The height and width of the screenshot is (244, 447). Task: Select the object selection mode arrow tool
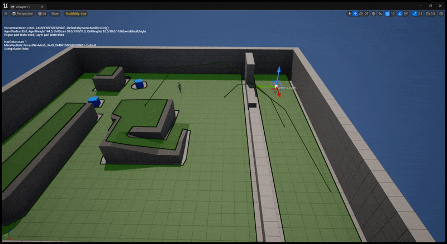click(x=350, y=13)
